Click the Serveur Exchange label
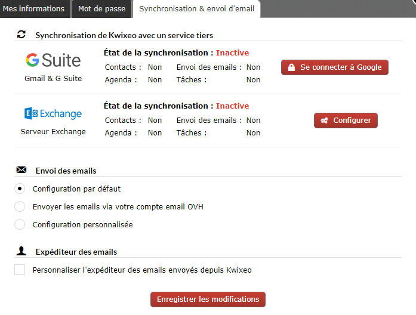Viewport: 416px width, 315px height. tap(53, 132)
